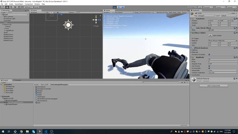Open the GameObject menu
Viewport: 238px width, 134px height.
(x=19, y=4)
